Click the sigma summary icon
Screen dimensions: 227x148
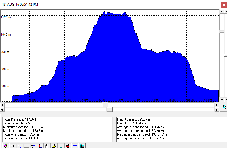pyautogui.click(x=61, y=146)
